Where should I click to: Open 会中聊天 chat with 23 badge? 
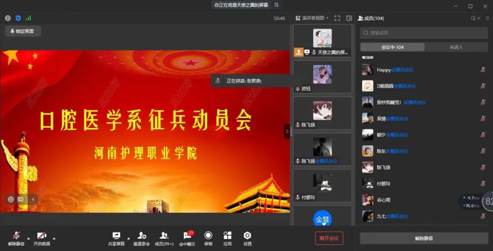[x=187, y=236]
